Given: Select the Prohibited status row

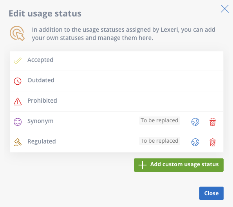Looking at the screenshot, I should tap(117, 101).
